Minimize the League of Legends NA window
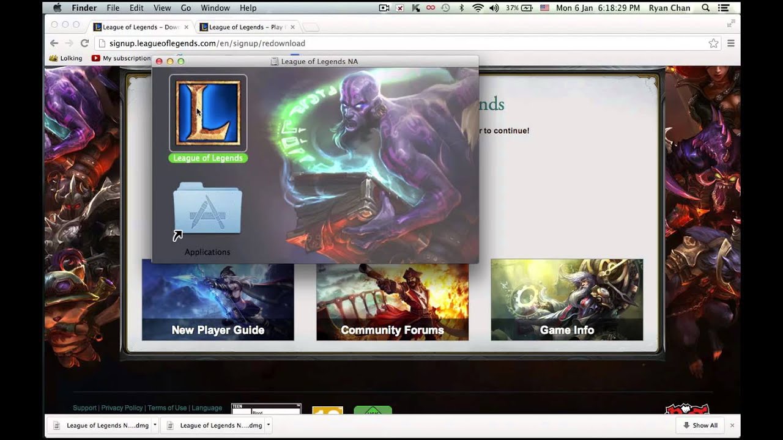 coord(170,61)
